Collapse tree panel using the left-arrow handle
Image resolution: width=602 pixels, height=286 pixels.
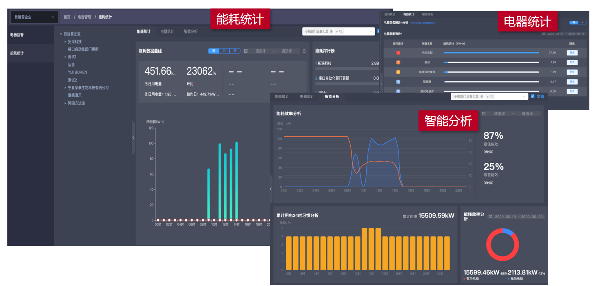[x=133, y=137]
